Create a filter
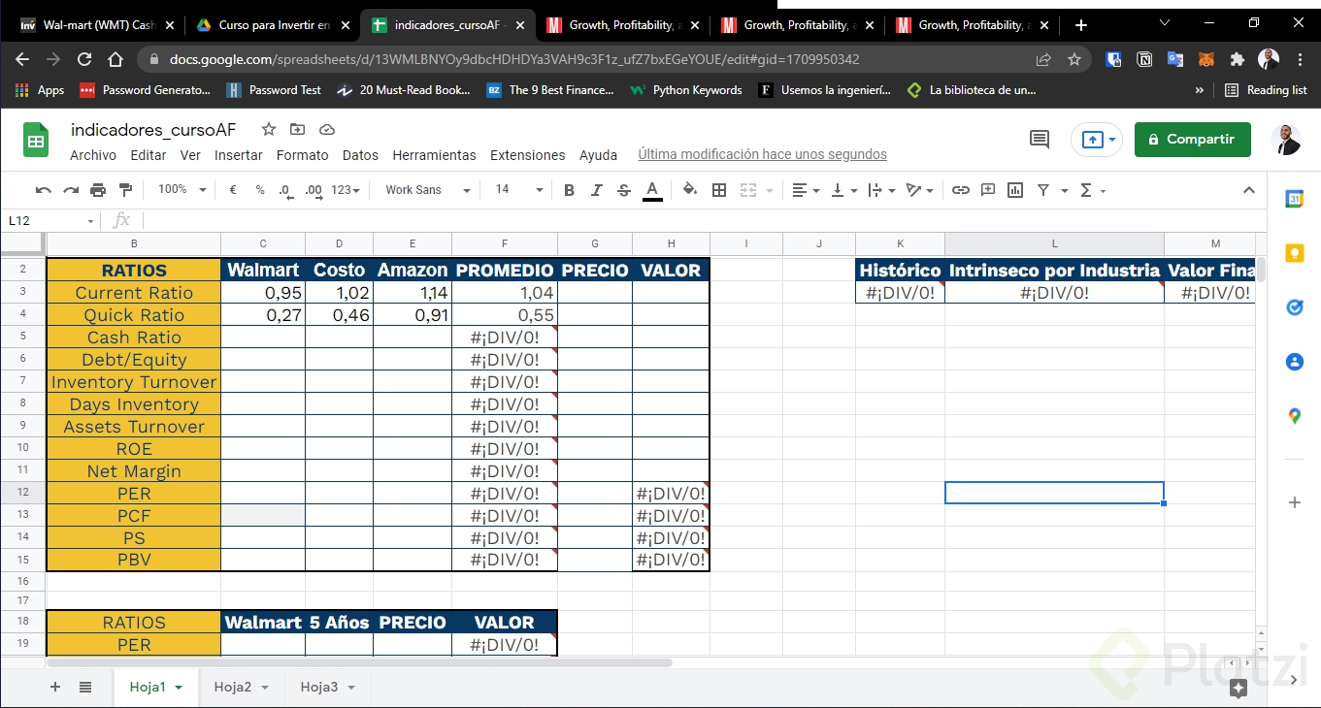 coord(1043,190)
